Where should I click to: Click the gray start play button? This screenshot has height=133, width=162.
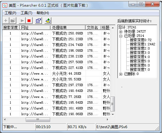point(22,21)
